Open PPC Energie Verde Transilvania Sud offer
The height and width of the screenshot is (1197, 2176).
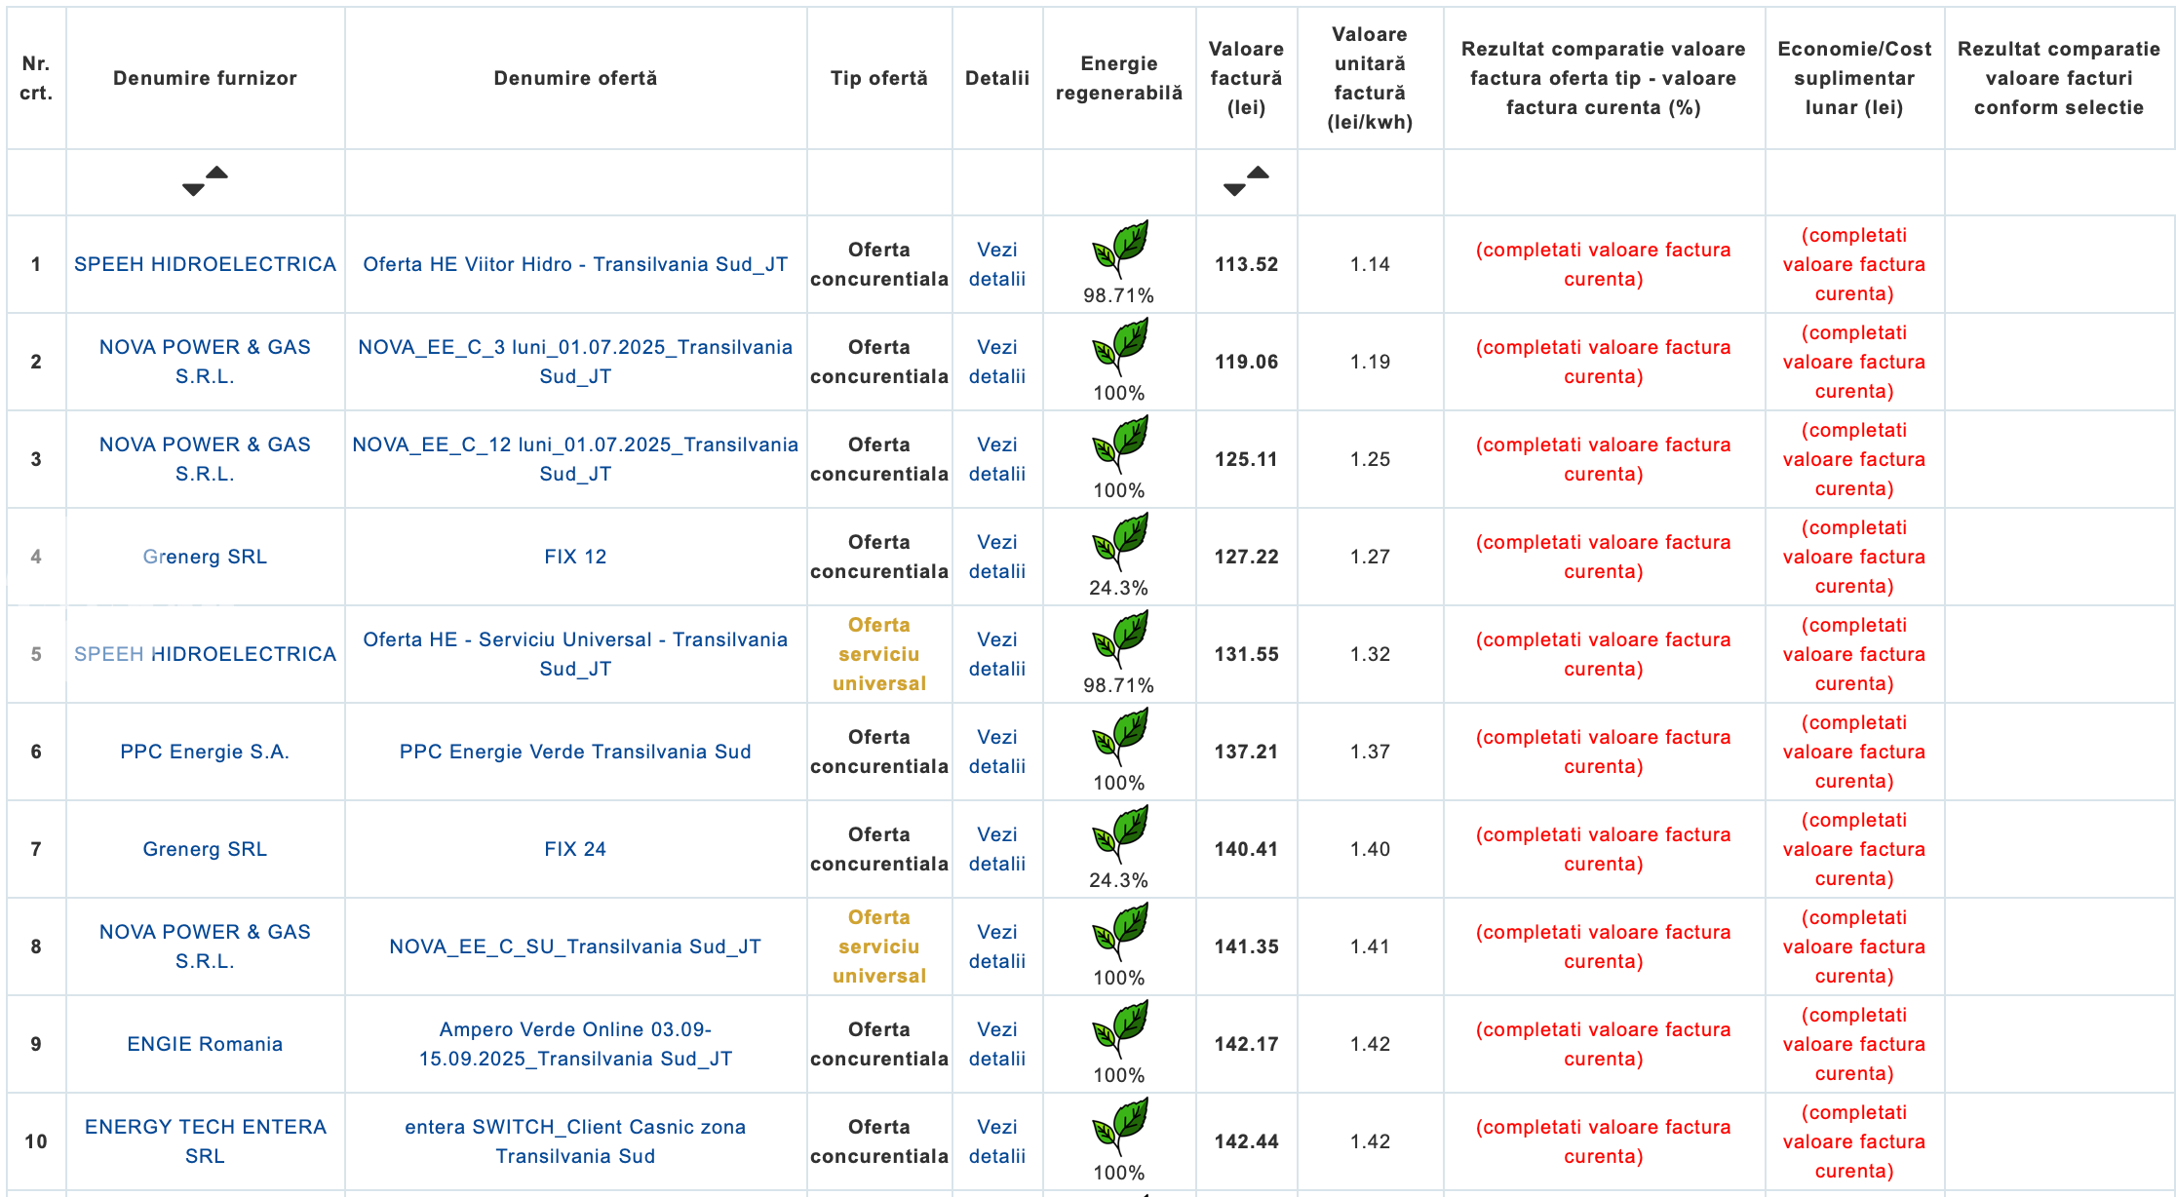[x=575, y=752]
